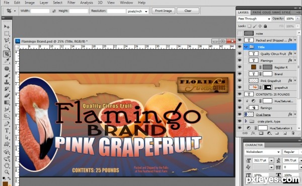Select the Rectangular Marquee tool
This screenshot has width=302, height=186.
click(x=7, y=34)
